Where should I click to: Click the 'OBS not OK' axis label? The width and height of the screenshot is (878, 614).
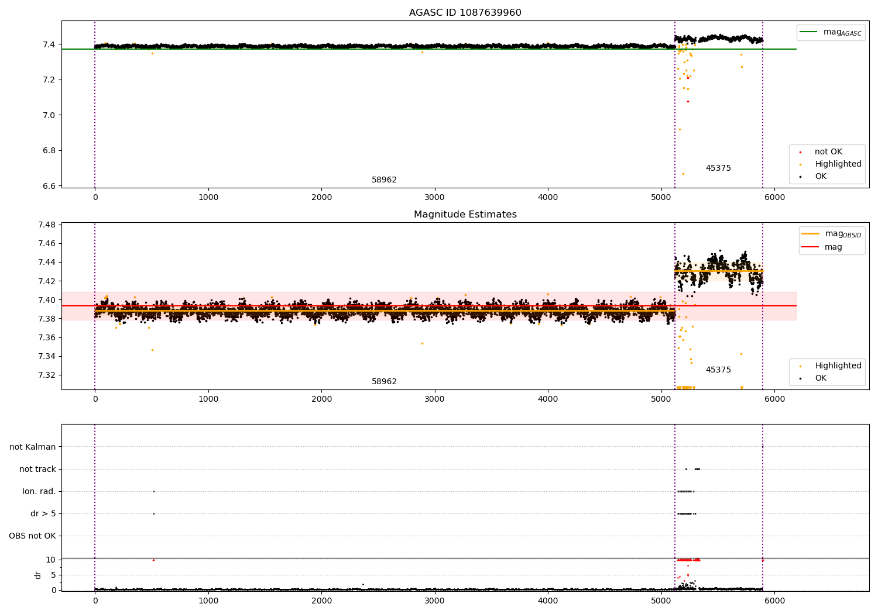[x=32, y=536]
